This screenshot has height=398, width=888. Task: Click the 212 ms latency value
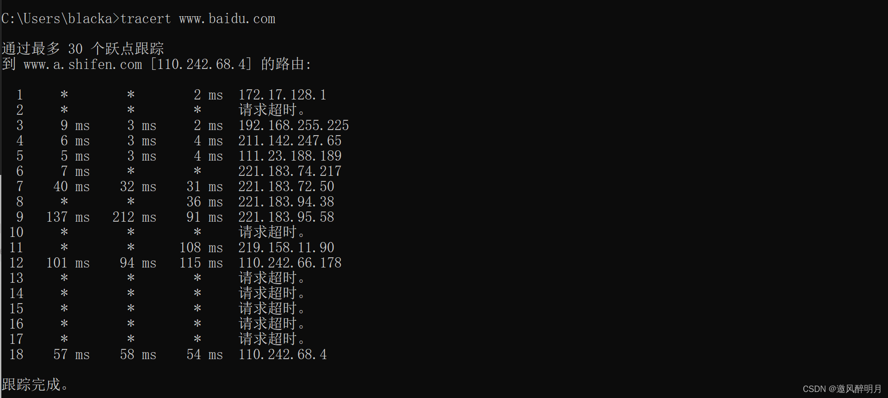[134, 217]
